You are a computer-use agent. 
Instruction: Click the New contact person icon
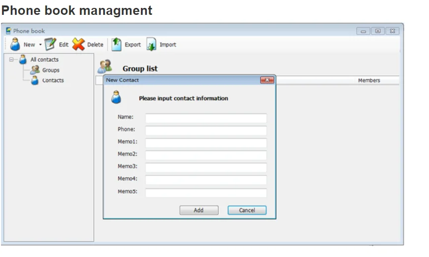pos(15,44)
